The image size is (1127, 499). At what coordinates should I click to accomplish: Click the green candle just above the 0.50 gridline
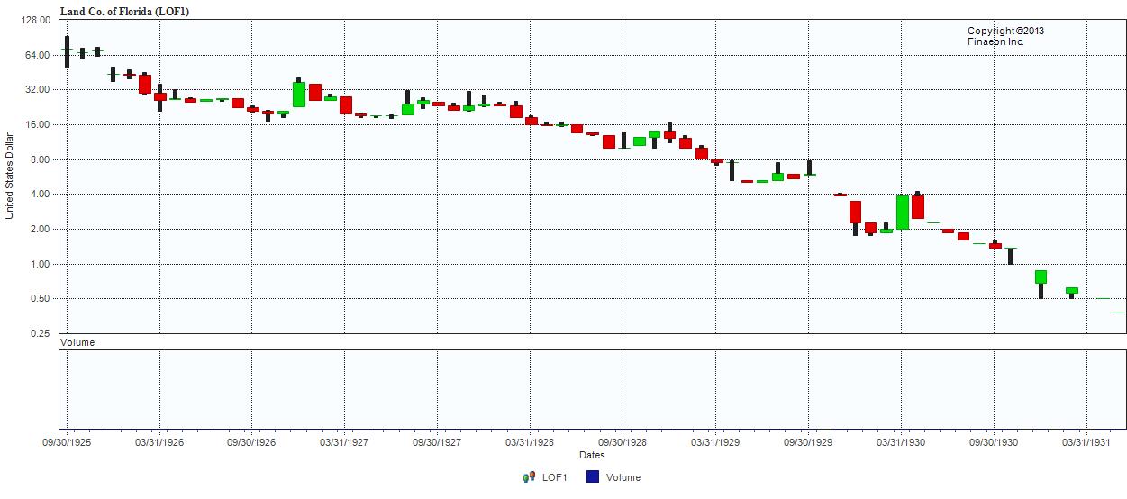1071,291
